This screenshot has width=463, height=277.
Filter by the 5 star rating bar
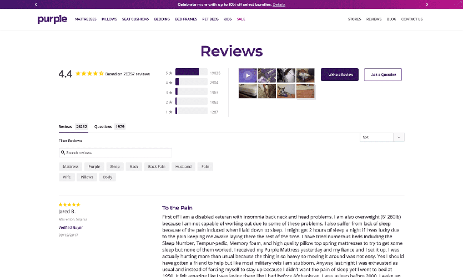point(192,72)
